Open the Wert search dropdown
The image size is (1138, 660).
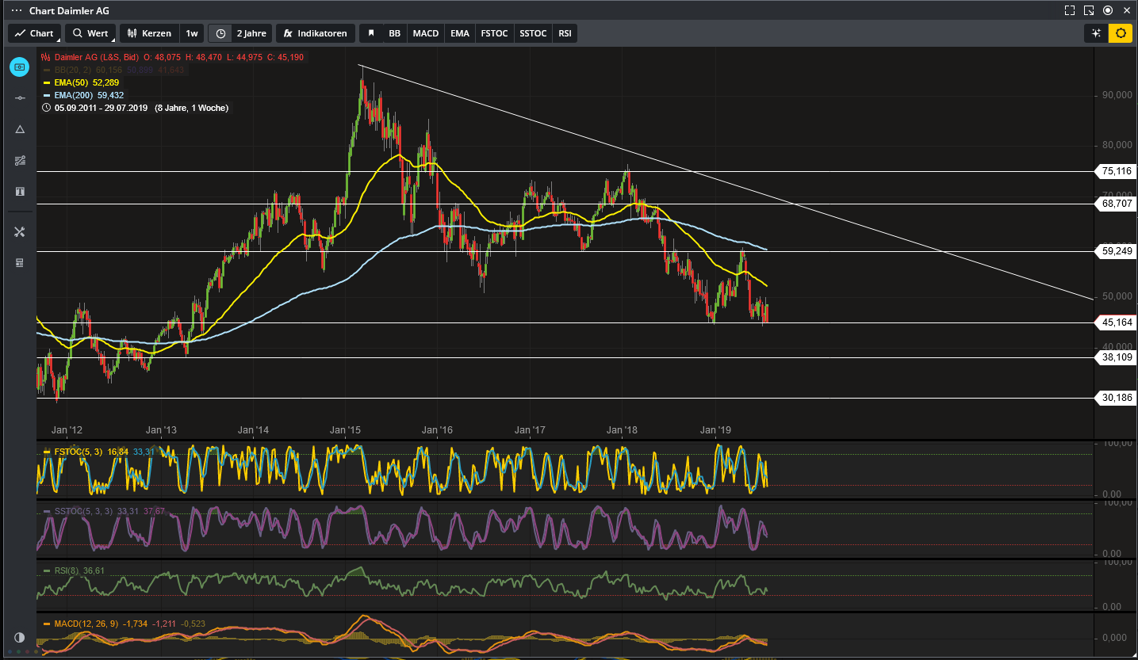[x=90, y=33]
